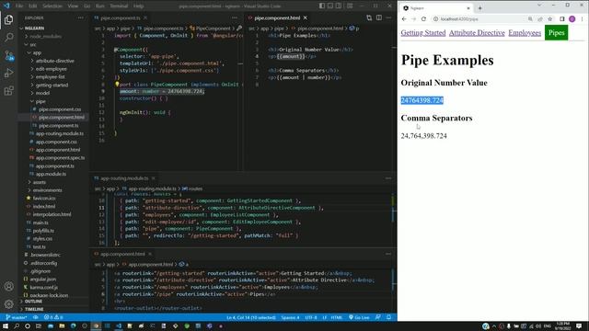Click the feedback icon in status bar
Screen dimensions: 589x331
pos(378,317)
